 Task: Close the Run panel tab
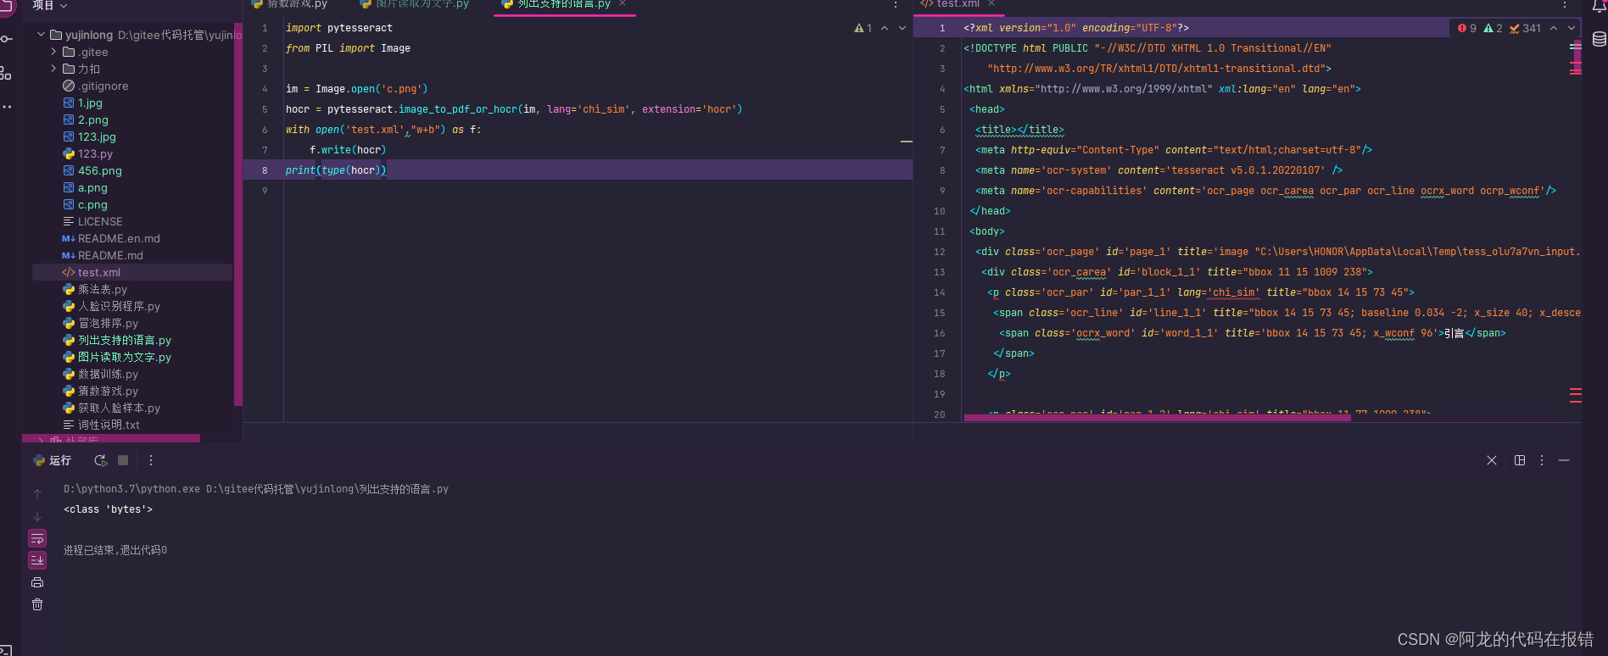1492,460
